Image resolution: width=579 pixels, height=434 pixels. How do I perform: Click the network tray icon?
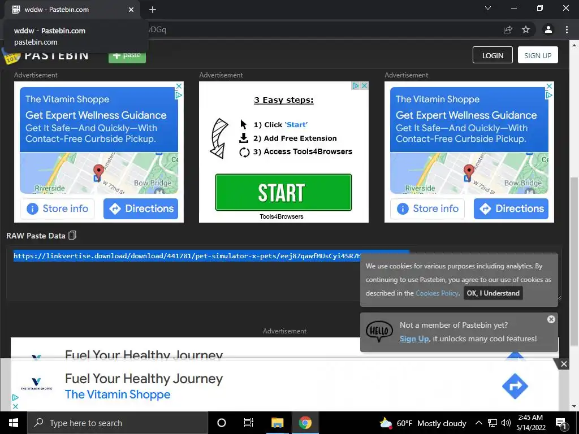(x=492, y=423)
